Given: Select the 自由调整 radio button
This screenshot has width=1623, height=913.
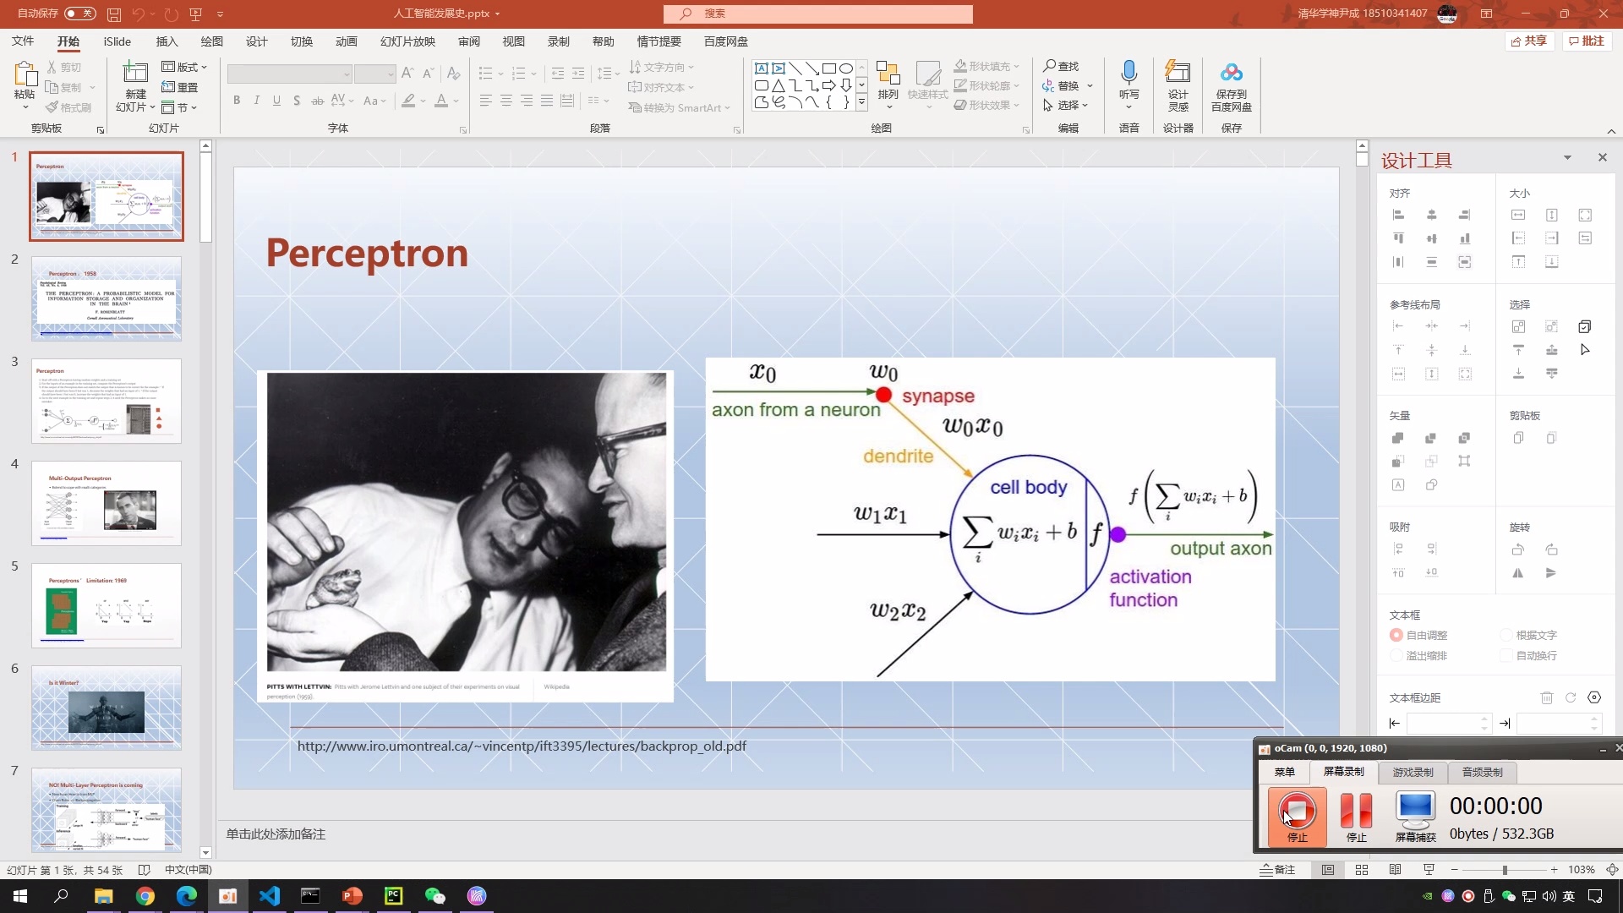Looking at the screenshot, I should click(1396, 635).
